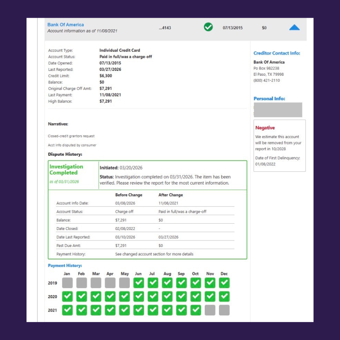Image resolution: width=340 pixels, height=340 pixels.
Task: Click the June 2019 payment checkmark
Action: pos(139,283)
